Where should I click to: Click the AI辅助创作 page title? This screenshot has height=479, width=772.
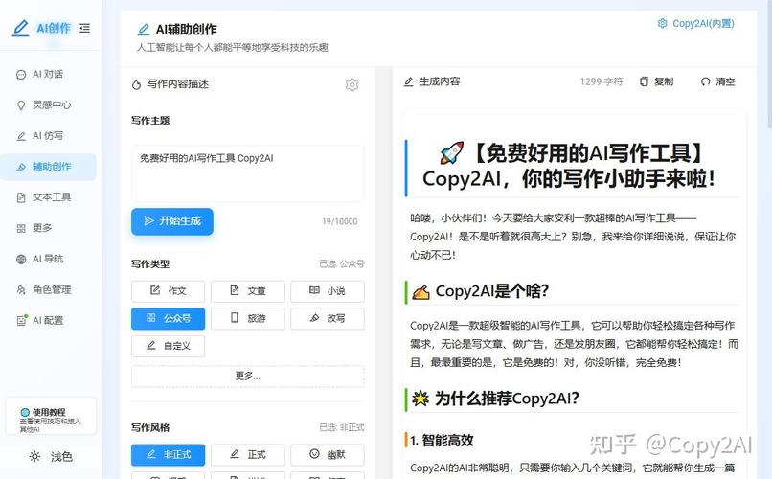[186, 30]
